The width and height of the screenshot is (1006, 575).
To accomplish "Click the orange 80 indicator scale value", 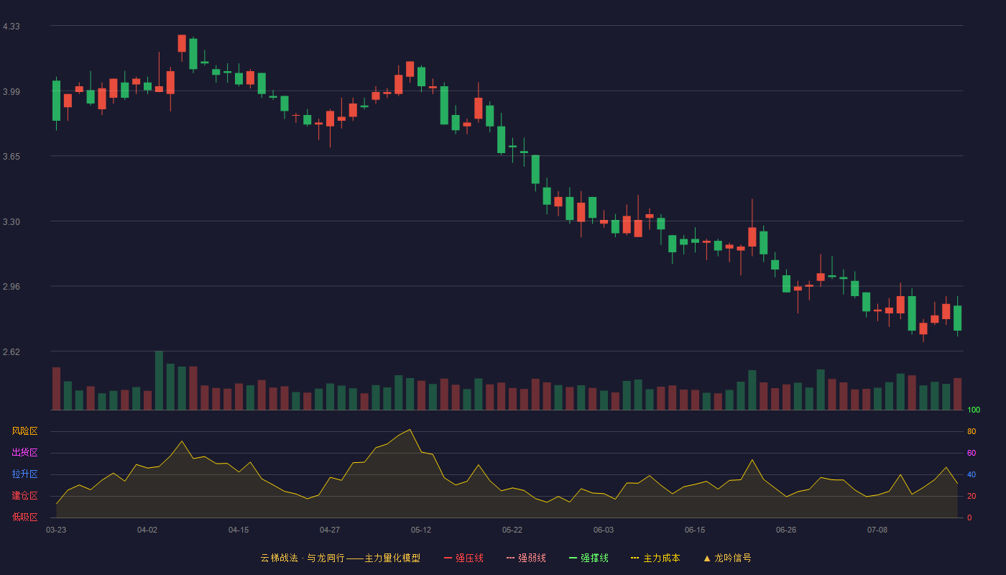I will (972, 432).
